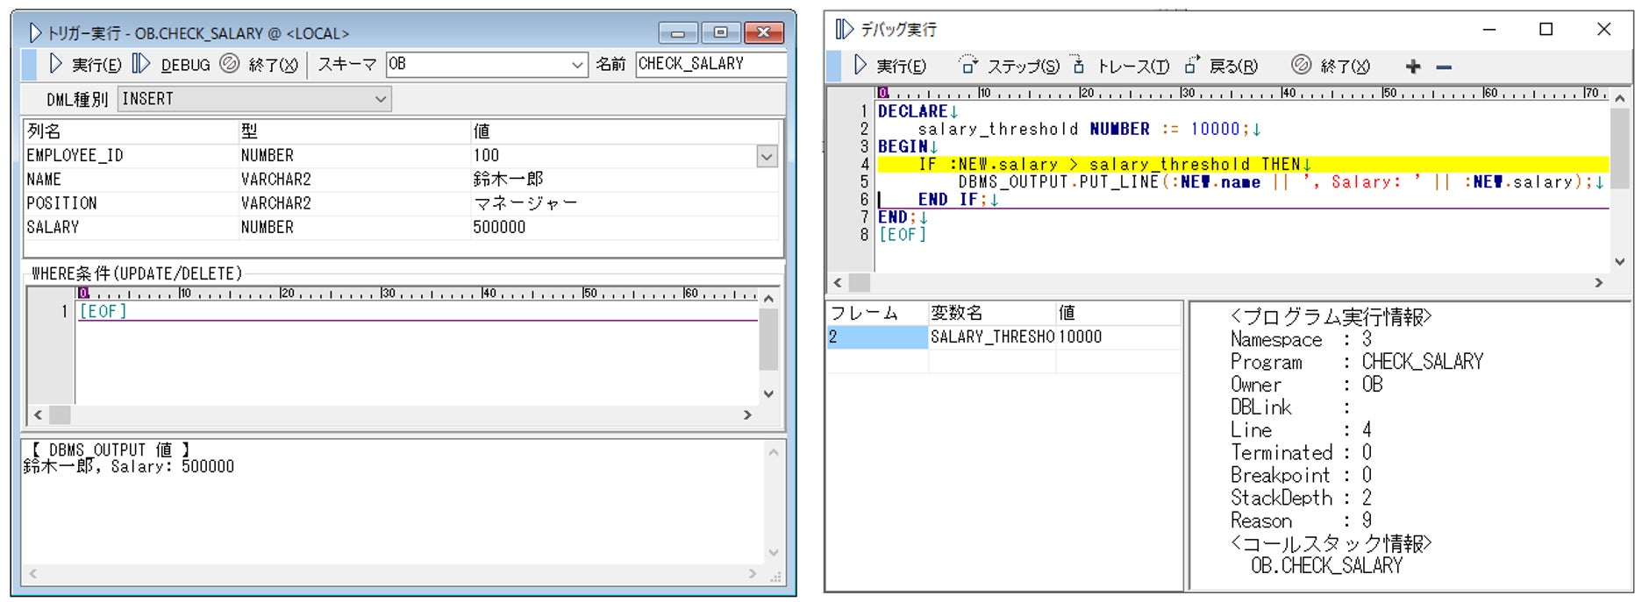Screen dimensions: 1642x602
Task: Click WHERE editor scroll right arrow
Action: [x=747, y=414]
